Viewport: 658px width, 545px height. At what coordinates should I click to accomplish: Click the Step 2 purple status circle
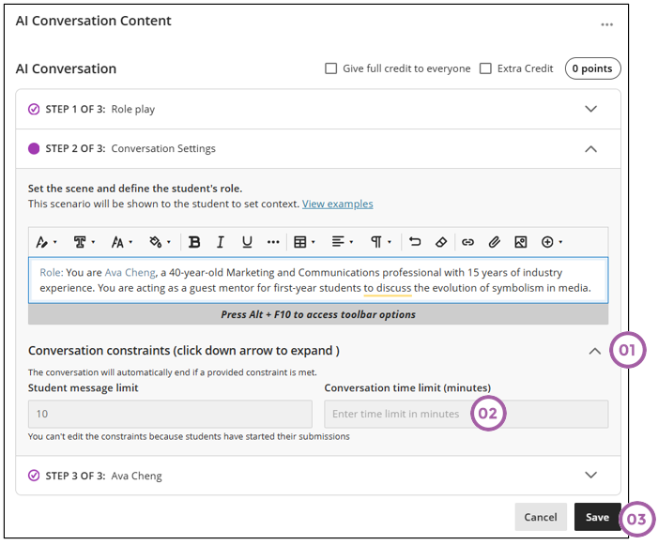[x=34, y=149]
